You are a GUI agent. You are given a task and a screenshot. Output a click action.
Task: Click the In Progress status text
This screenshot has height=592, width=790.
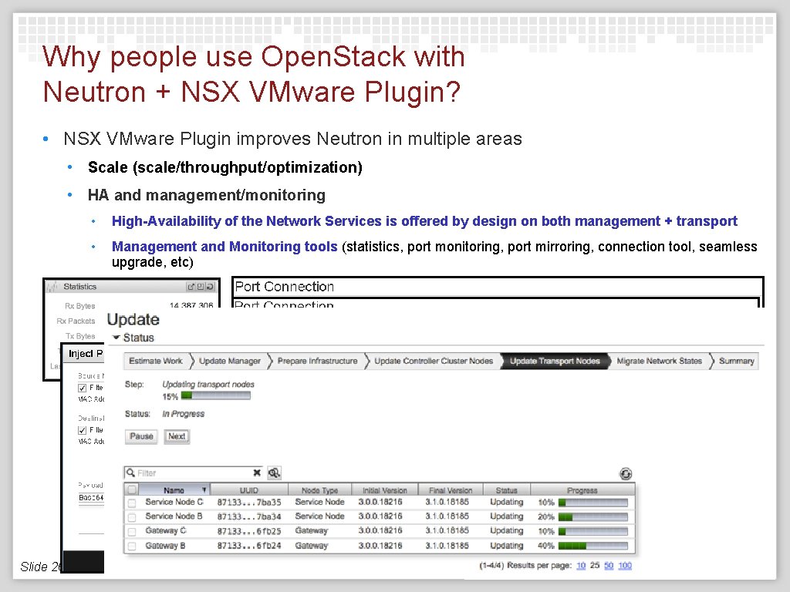[x=184, y=414]
